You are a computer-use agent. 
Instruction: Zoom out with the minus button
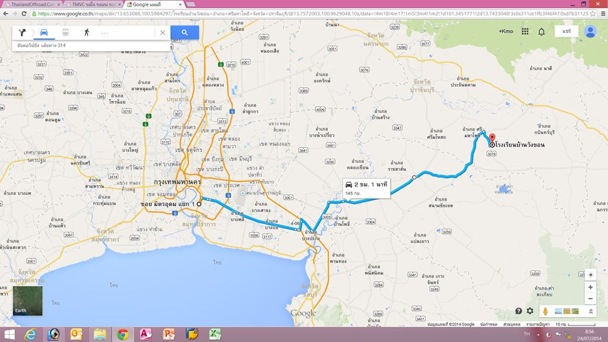click(x=590, y=299)
